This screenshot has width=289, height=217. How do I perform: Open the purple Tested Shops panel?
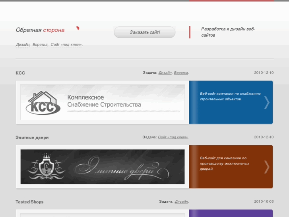coord(231,213)
